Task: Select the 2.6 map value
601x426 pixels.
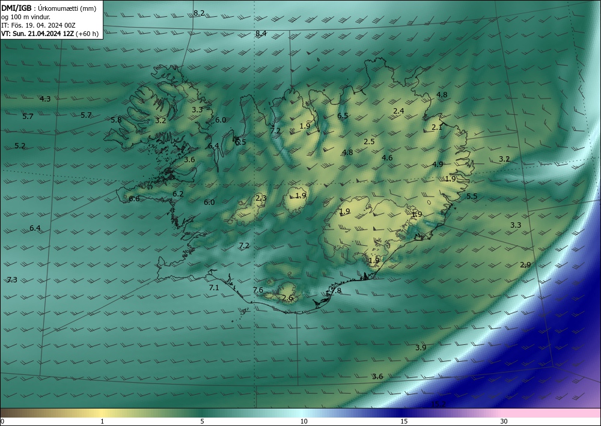Action: 287,297
